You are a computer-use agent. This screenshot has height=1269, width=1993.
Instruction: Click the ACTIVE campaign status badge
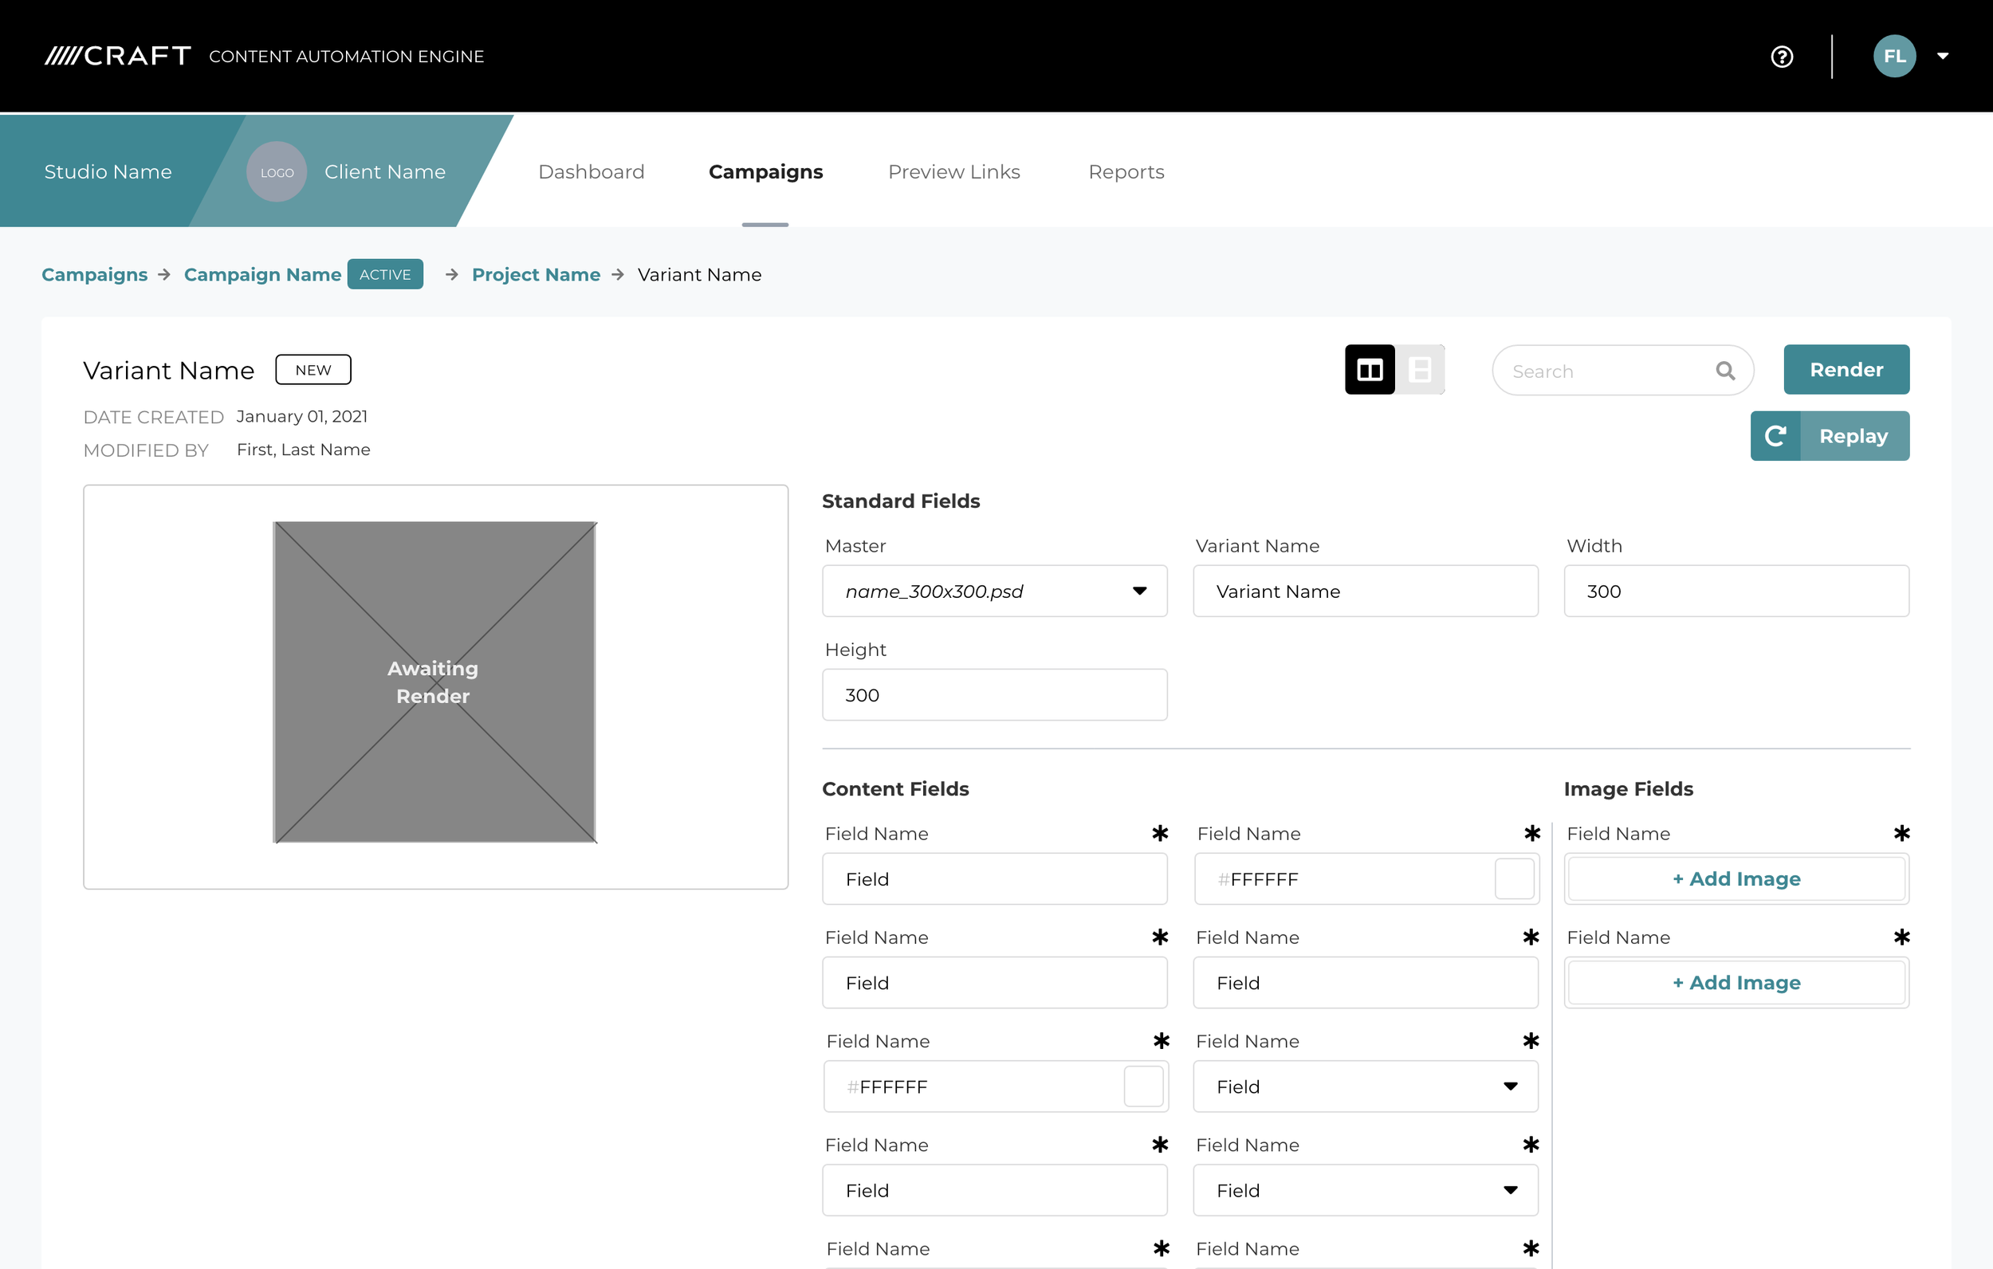385,275
